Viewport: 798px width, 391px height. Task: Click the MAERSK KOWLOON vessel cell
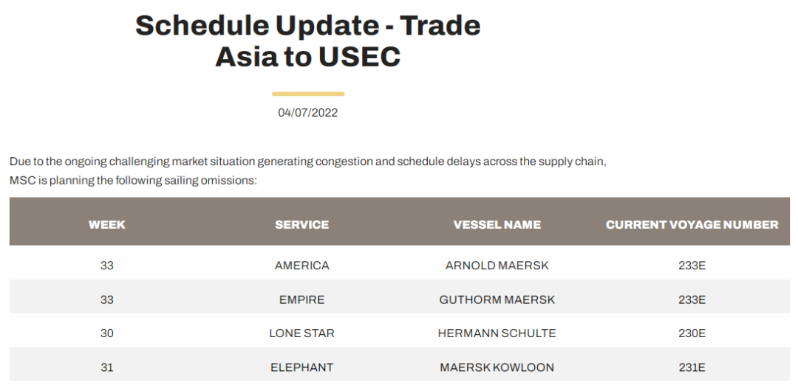[497, 367]
